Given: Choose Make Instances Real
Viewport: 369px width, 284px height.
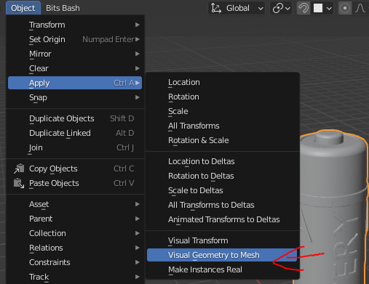Looking at the screenshot, I should pyautogui.click(x=222, y=269).
